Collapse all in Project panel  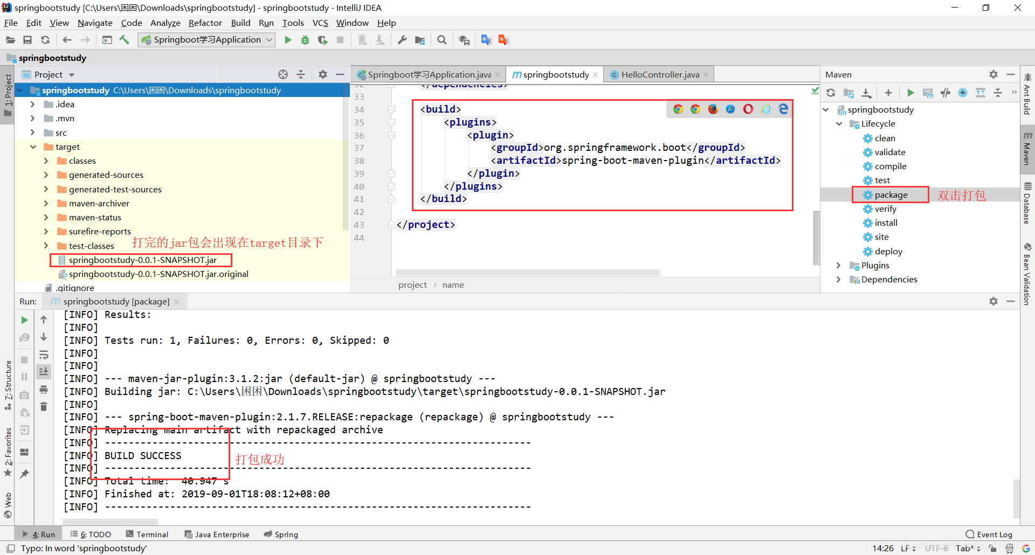(x=301, y=74)
